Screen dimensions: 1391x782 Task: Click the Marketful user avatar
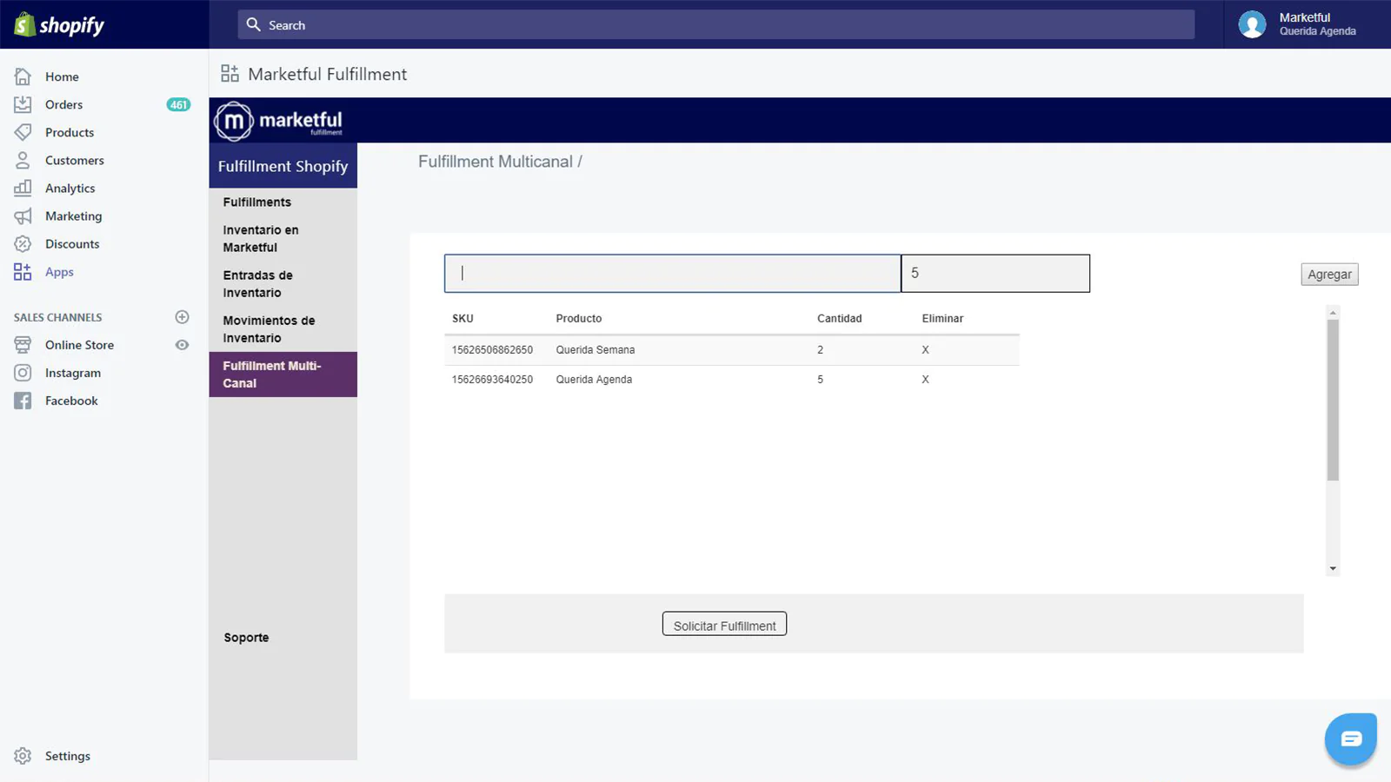coord(1252,24)
